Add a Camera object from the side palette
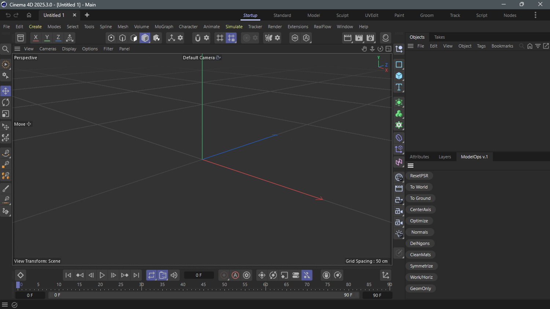550x309 pixels. point(399,200)
